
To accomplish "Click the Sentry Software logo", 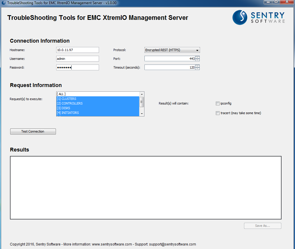I will [x=258, y=18].
